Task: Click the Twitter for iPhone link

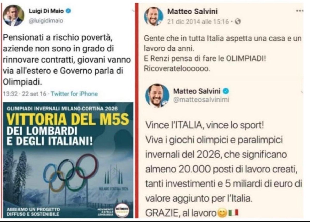Action: click(74, 94)
